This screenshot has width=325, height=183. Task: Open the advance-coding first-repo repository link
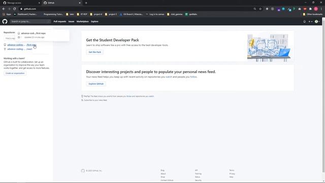point(22,45)
